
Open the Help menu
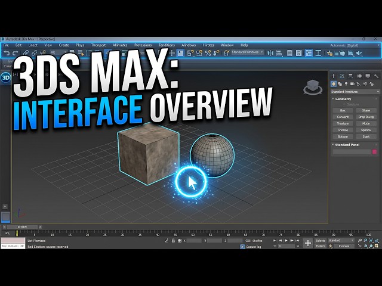(244, 45)
